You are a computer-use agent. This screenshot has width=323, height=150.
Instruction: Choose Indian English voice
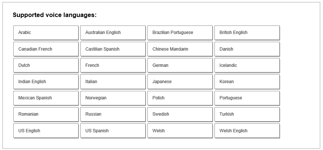[46, 82]
